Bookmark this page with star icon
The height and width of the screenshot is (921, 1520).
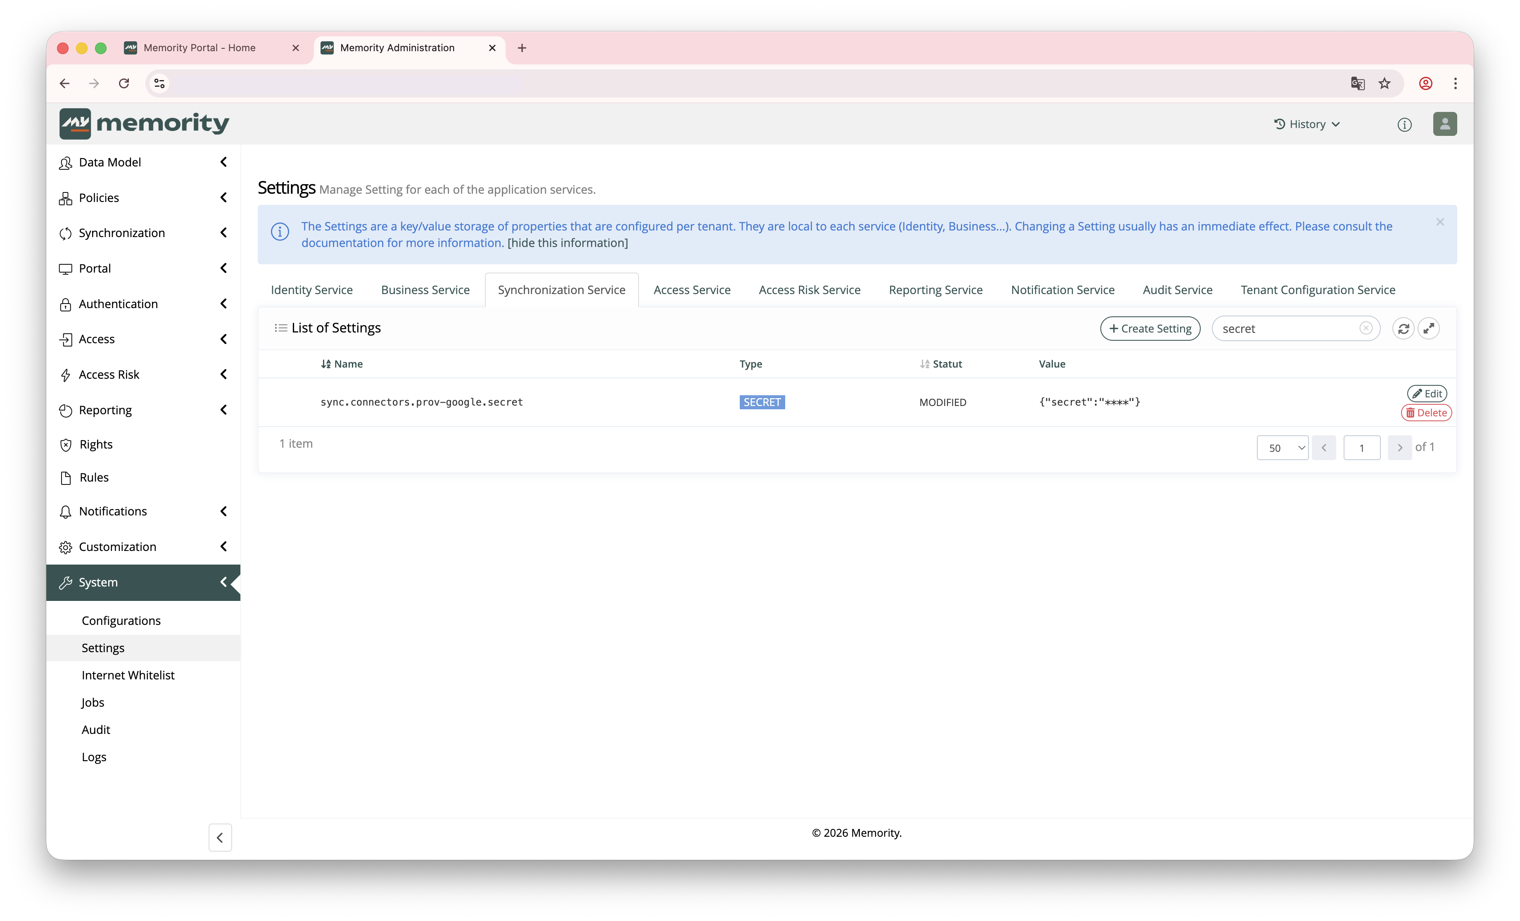click(1385, 83)
